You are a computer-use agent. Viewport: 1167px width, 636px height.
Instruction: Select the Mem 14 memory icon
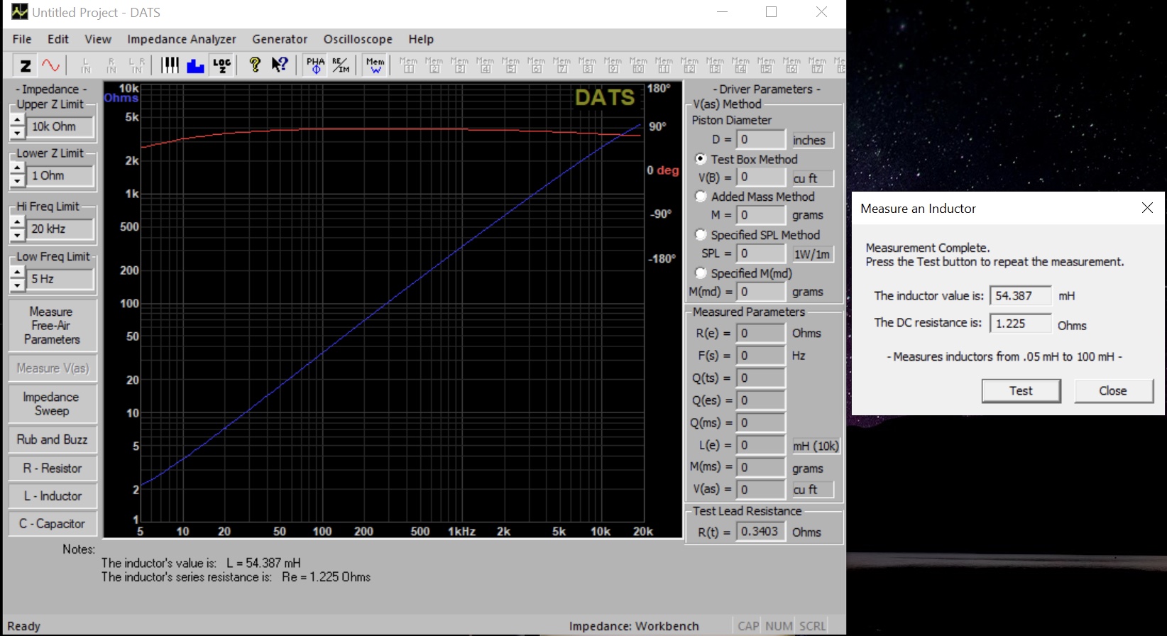(740, 65)
